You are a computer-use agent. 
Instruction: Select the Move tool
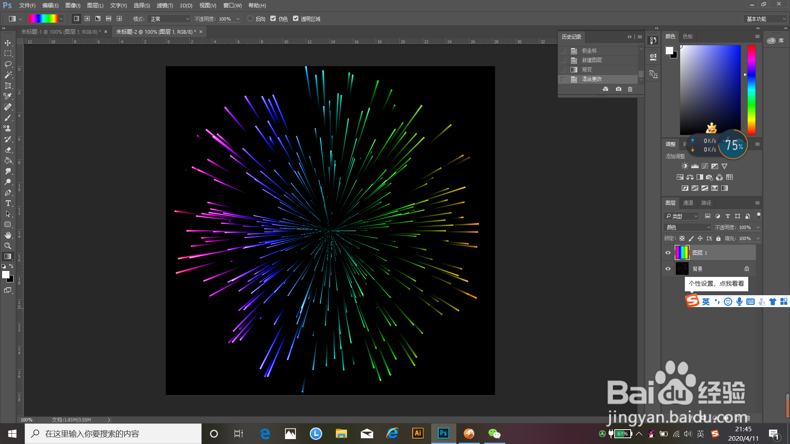click(x=8, y=43)
